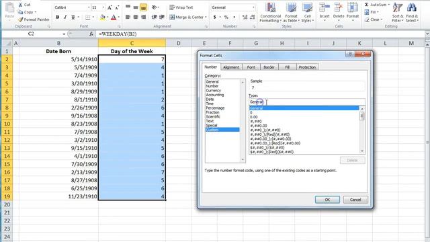Select middle vertical alignment icon

tap(136, 7)
